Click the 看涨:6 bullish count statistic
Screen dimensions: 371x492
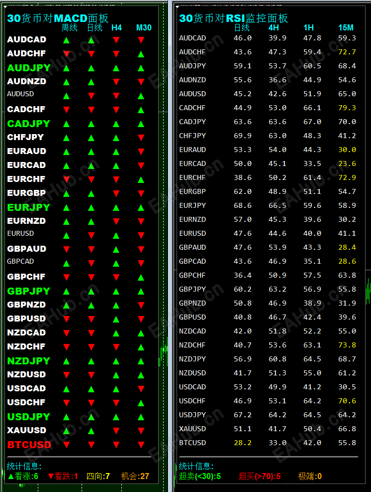[x=23, y=477]
